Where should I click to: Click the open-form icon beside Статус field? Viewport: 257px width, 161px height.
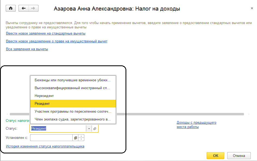click(x=95, y=129)
